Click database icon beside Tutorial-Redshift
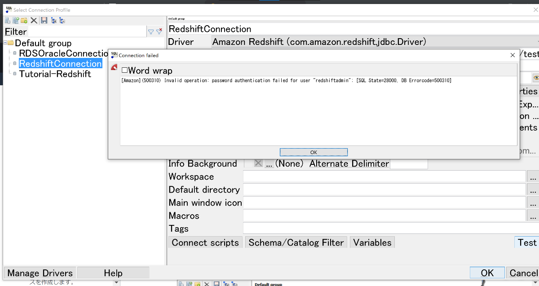This screenshot has height=286, width=539. click(x=15, y=74)
